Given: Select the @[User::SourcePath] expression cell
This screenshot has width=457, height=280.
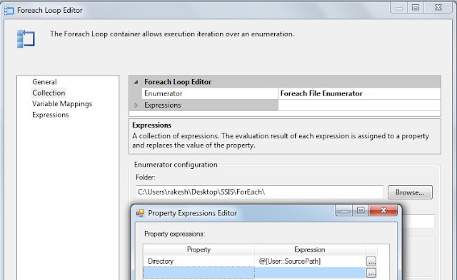Looking at the screenshot, I should [x=309, y=261].
